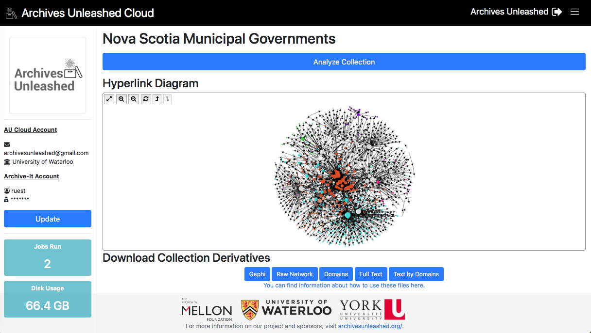Click the Update button
591x333 pixels.
[48, 219]
